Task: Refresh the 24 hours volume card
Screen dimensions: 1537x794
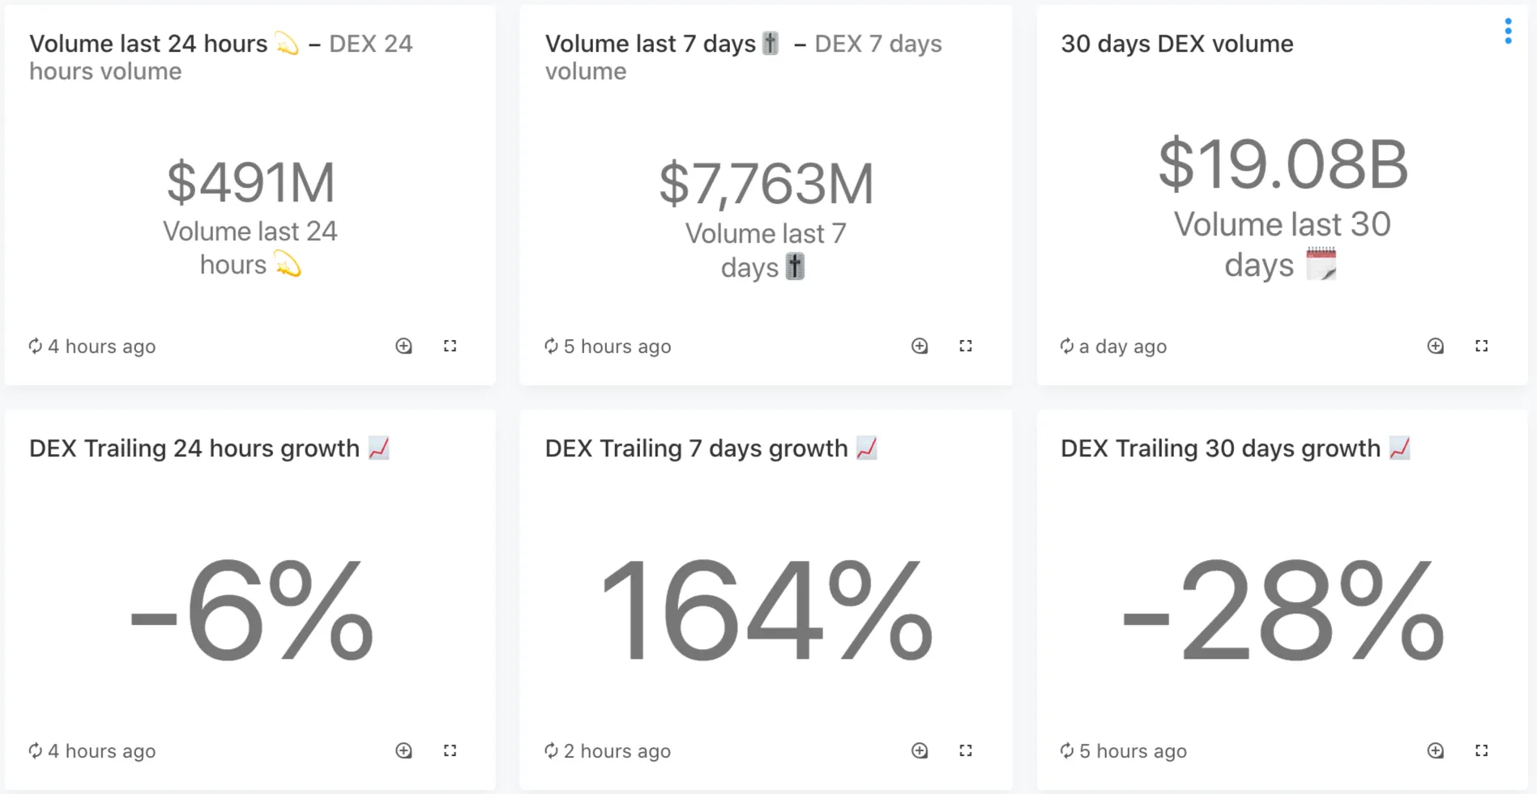Action: tap(36, 346)
